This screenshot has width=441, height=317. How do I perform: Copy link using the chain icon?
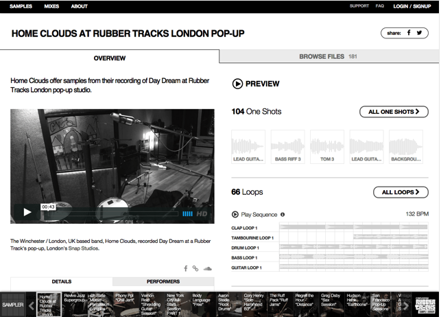point(196,268)
